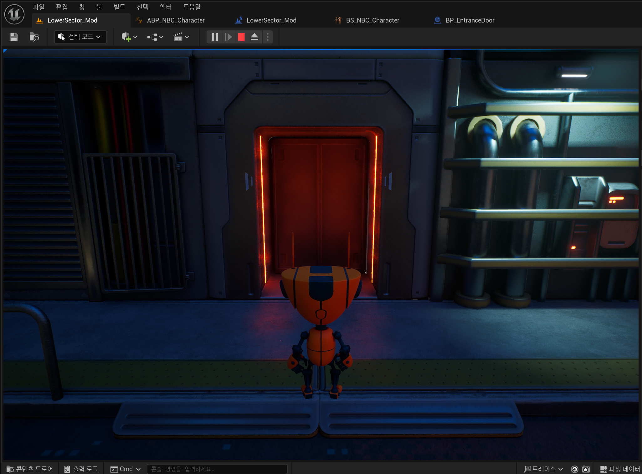Open the 트레이스 dropdown menu
Image resolution: width=642 pixels, height=474 pixels.
point(543,469)
